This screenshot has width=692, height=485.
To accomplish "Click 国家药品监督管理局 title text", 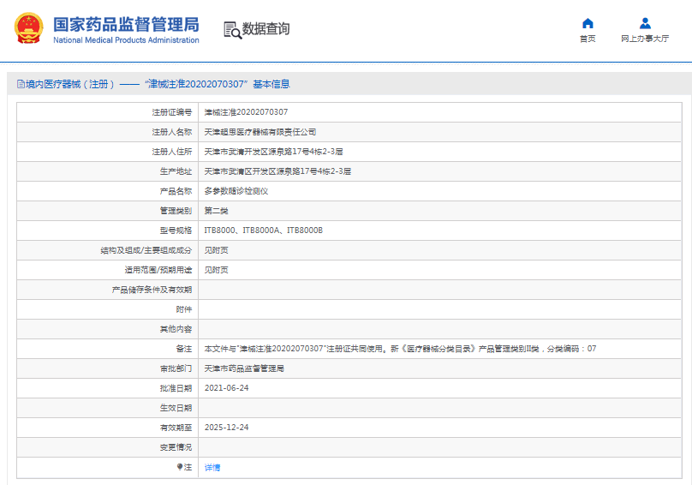I will point(126,24).
